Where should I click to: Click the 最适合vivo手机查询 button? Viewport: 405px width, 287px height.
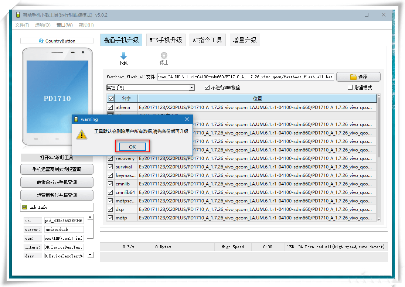tap(56, 182)
